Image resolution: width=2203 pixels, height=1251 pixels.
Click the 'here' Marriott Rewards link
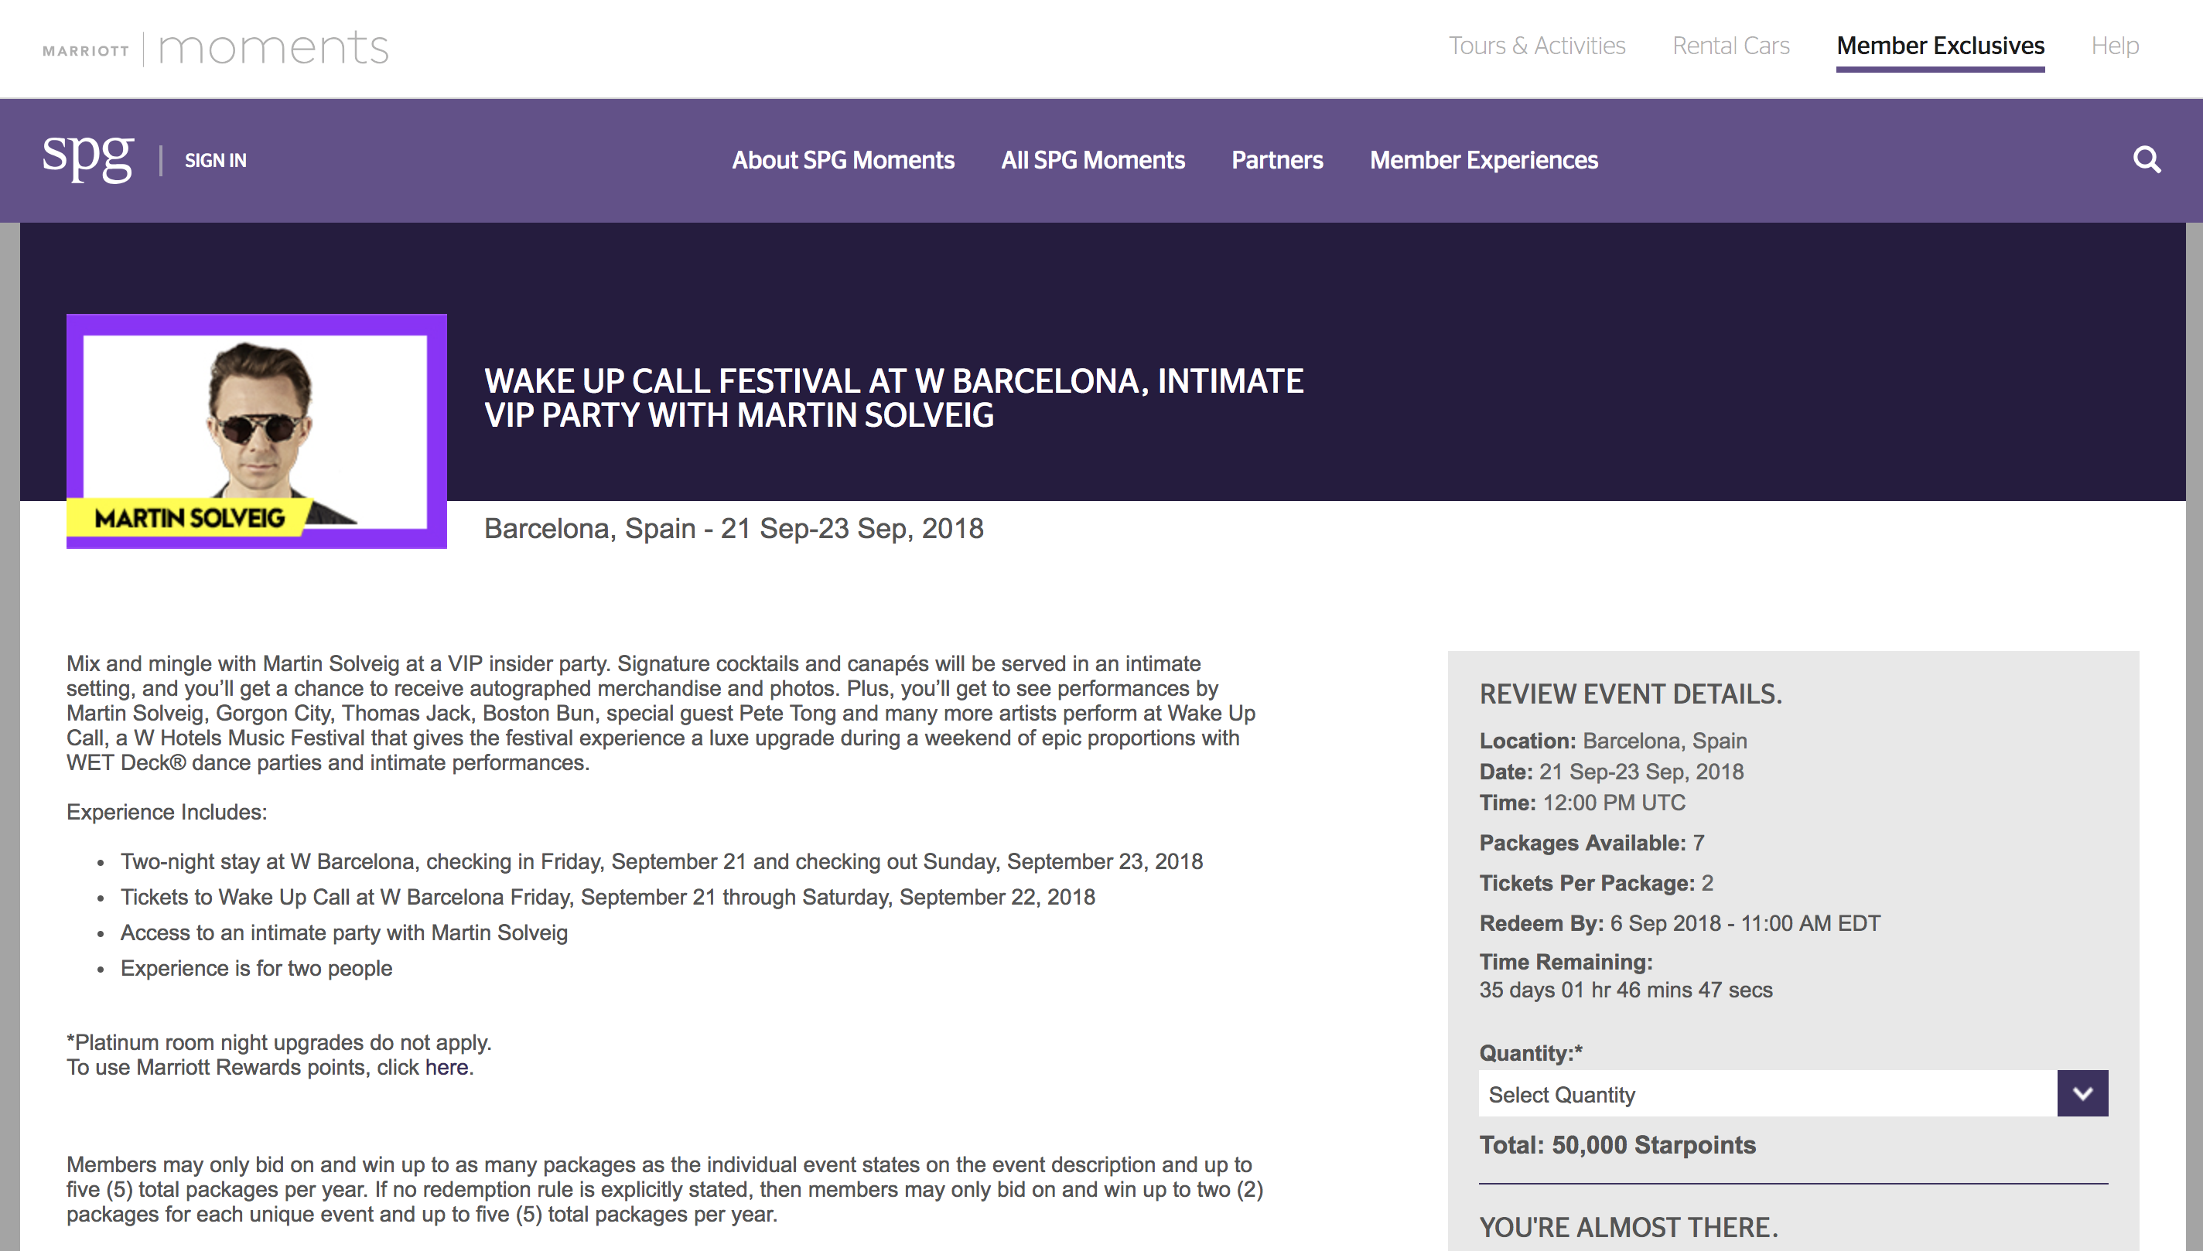pos(446,1067)
